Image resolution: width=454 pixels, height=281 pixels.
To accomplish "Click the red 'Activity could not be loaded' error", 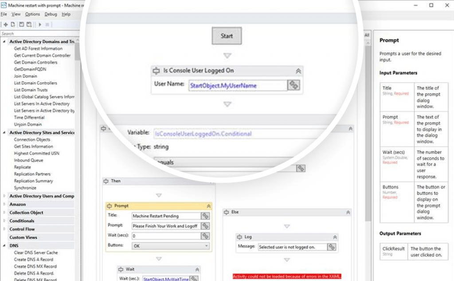I will coord(287,277).
